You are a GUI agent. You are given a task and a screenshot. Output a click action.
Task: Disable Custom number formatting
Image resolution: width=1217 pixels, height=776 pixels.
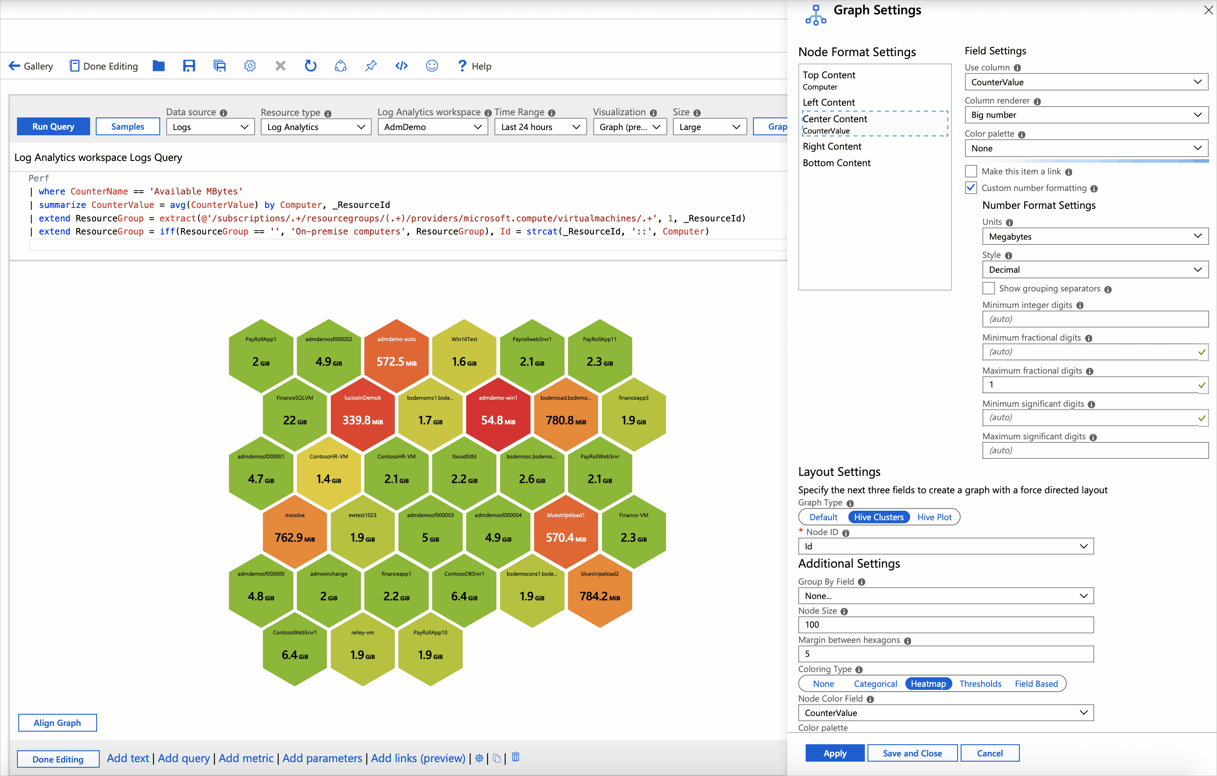[971, 187]
